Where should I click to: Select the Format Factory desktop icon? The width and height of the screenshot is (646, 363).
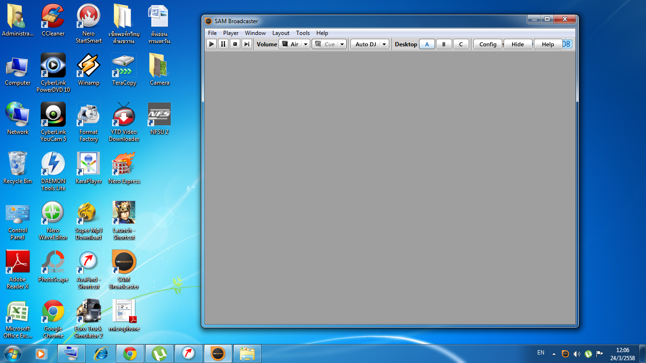(x=88, y=122)
